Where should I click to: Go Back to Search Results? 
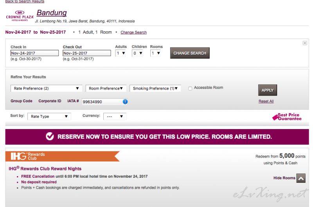[25, 2]
